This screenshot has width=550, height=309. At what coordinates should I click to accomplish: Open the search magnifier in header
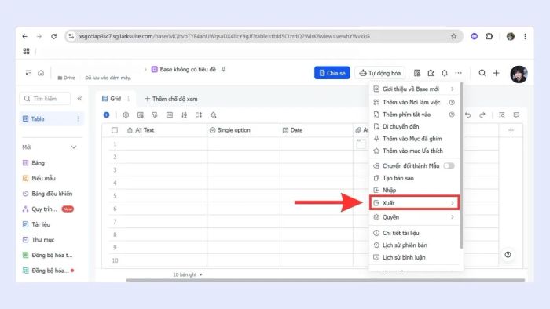tap(482, 73)
